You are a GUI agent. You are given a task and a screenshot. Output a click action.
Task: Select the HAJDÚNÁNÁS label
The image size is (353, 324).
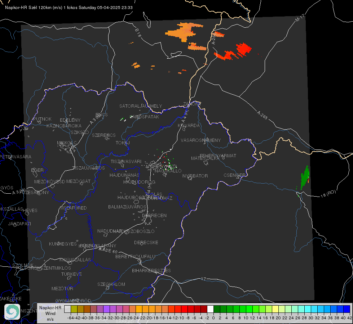pos(124,175)
